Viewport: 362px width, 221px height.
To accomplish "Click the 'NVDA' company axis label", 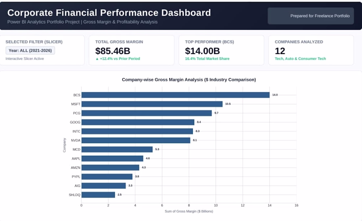I will click(x=76, y=140).
